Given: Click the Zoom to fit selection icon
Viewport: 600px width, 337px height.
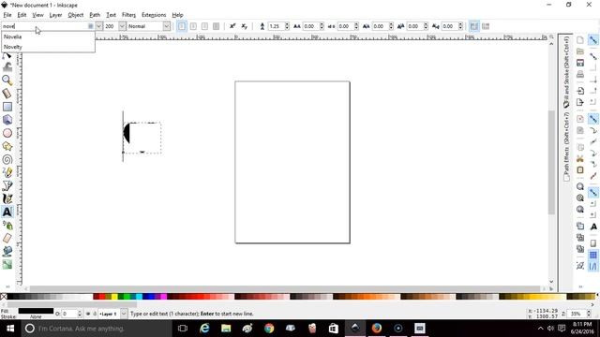Looking at the screenshot, I should coord(580,186).
